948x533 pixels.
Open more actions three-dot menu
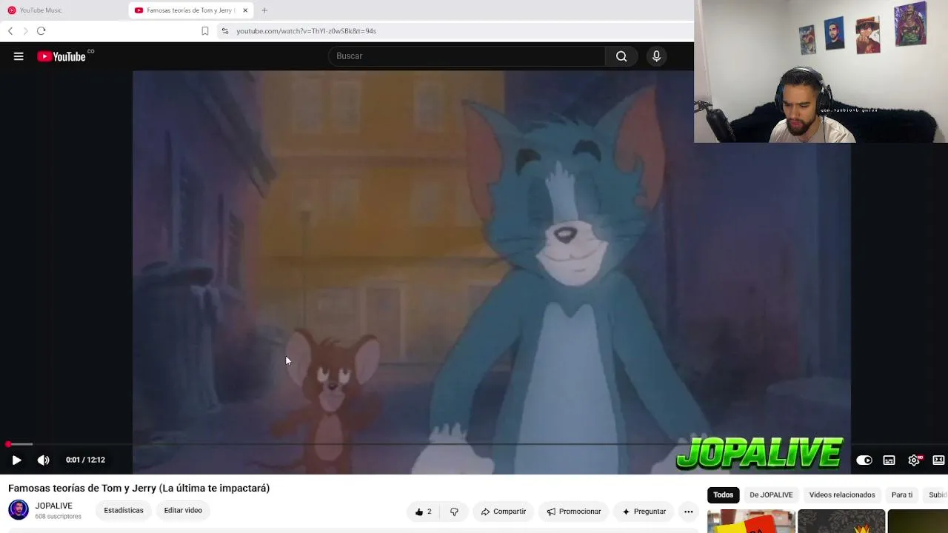click(688, 512)
